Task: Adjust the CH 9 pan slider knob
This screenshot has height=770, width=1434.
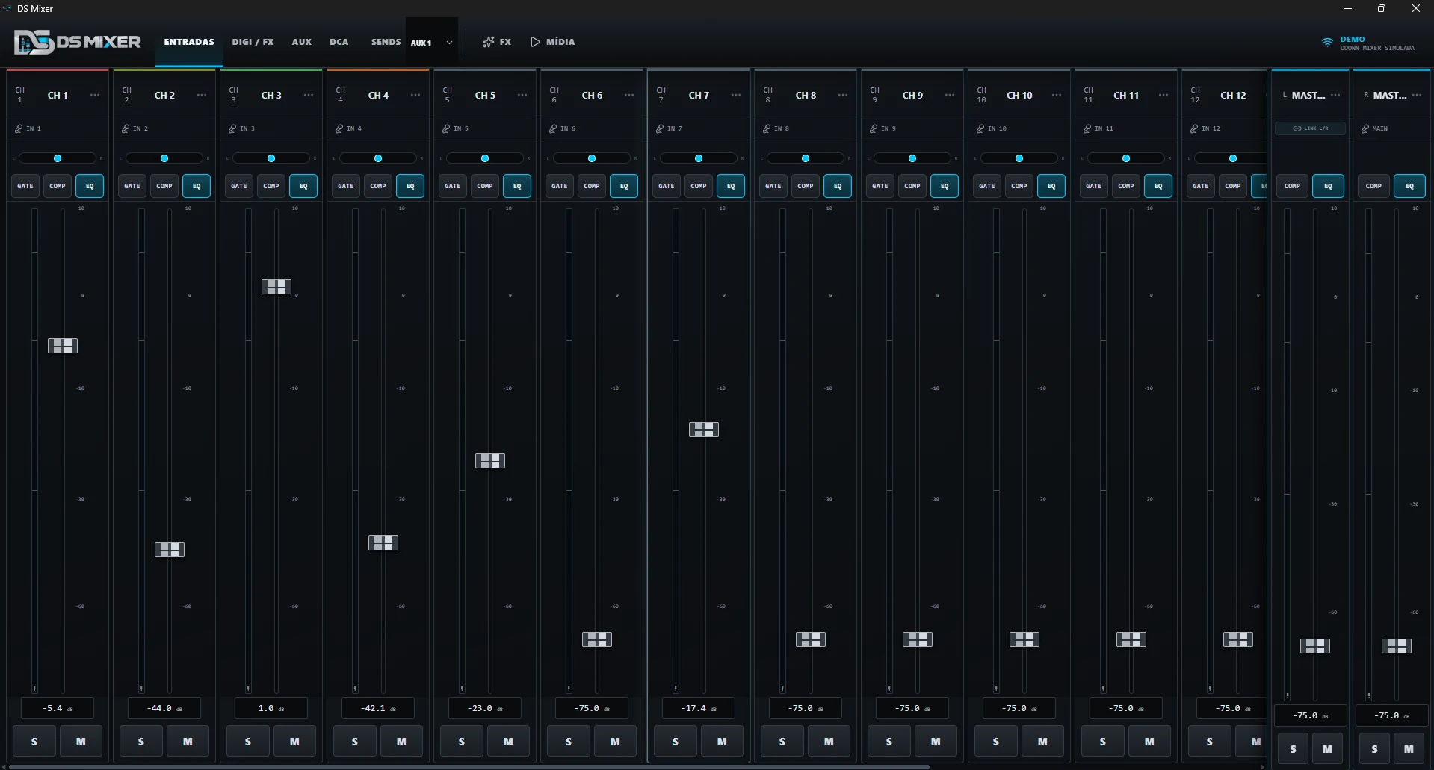Action: pyautogui.click(x=912, y=158)
